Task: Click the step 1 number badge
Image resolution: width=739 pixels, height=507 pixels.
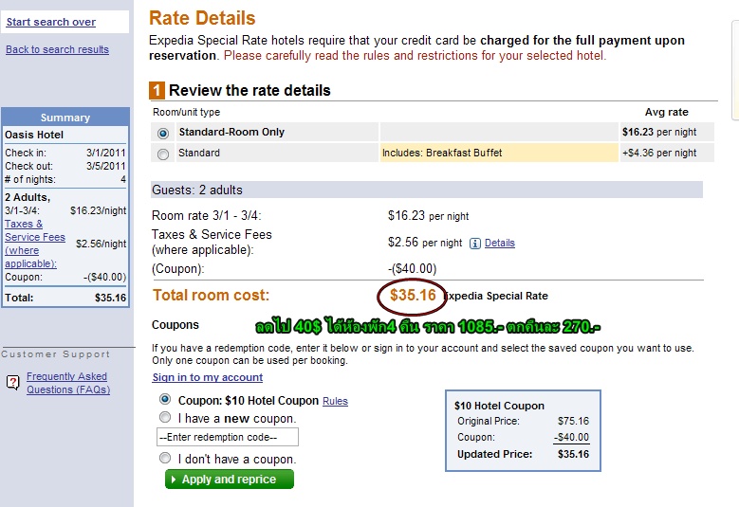Action: point(157,90)
